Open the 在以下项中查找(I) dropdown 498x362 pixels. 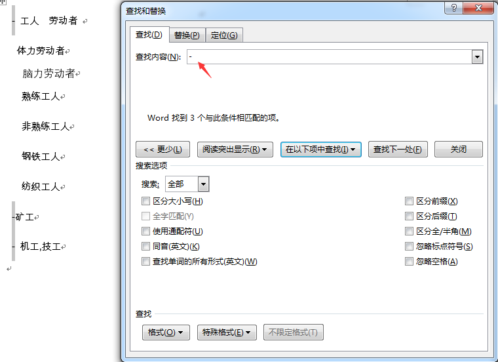coord(321,150)
